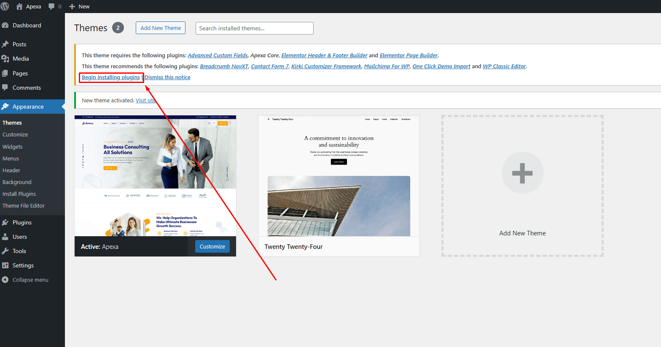Click the Posts pushpin icon
Image resolution: width=661 pixels, height=347 pixels.
click(x=5, y=44)
